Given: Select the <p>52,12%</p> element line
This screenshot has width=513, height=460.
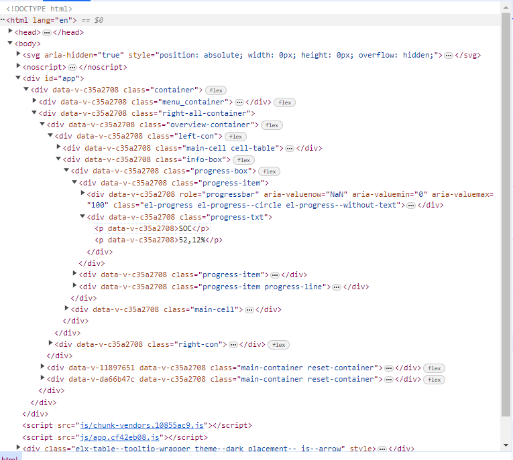Looking at the screenshot, I should [x=158, y=240].
